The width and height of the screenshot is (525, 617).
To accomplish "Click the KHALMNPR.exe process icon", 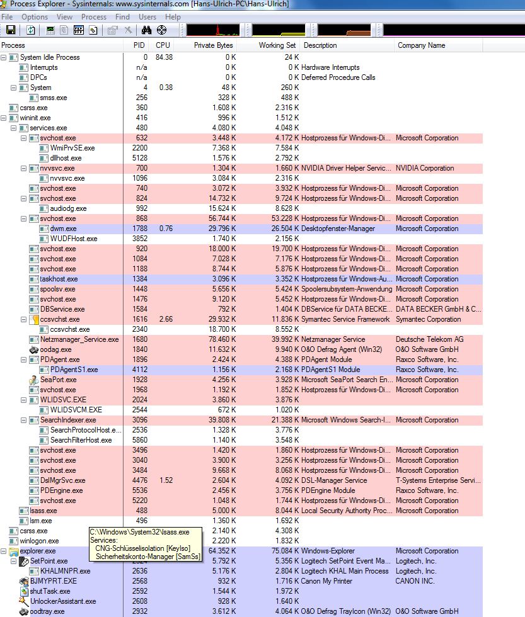I will coord(34,571).
